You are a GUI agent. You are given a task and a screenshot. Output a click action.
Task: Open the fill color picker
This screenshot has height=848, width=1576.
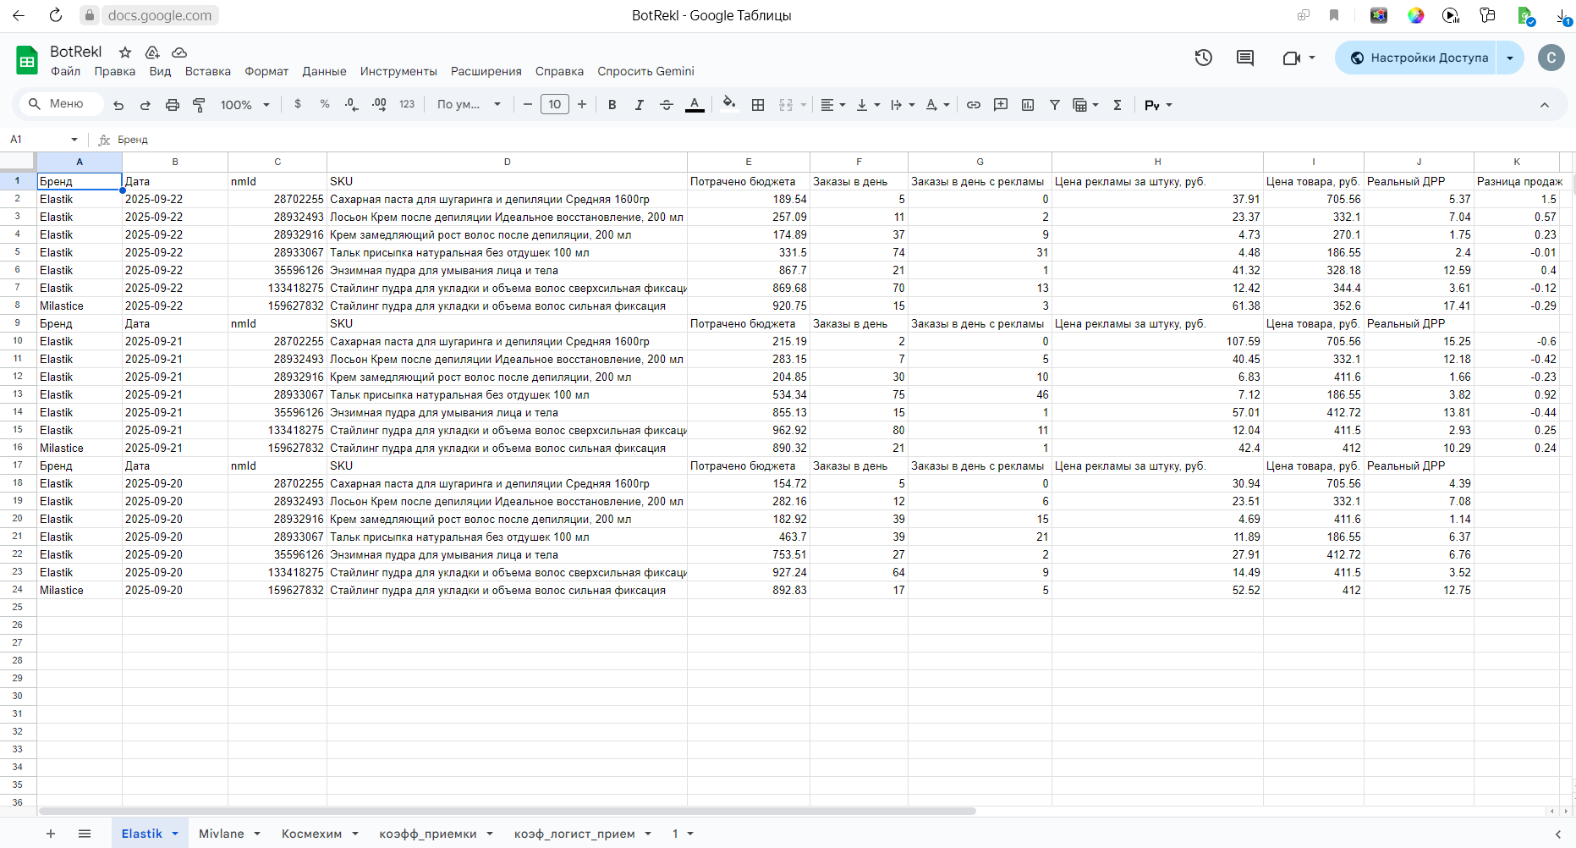coord(729,104)
